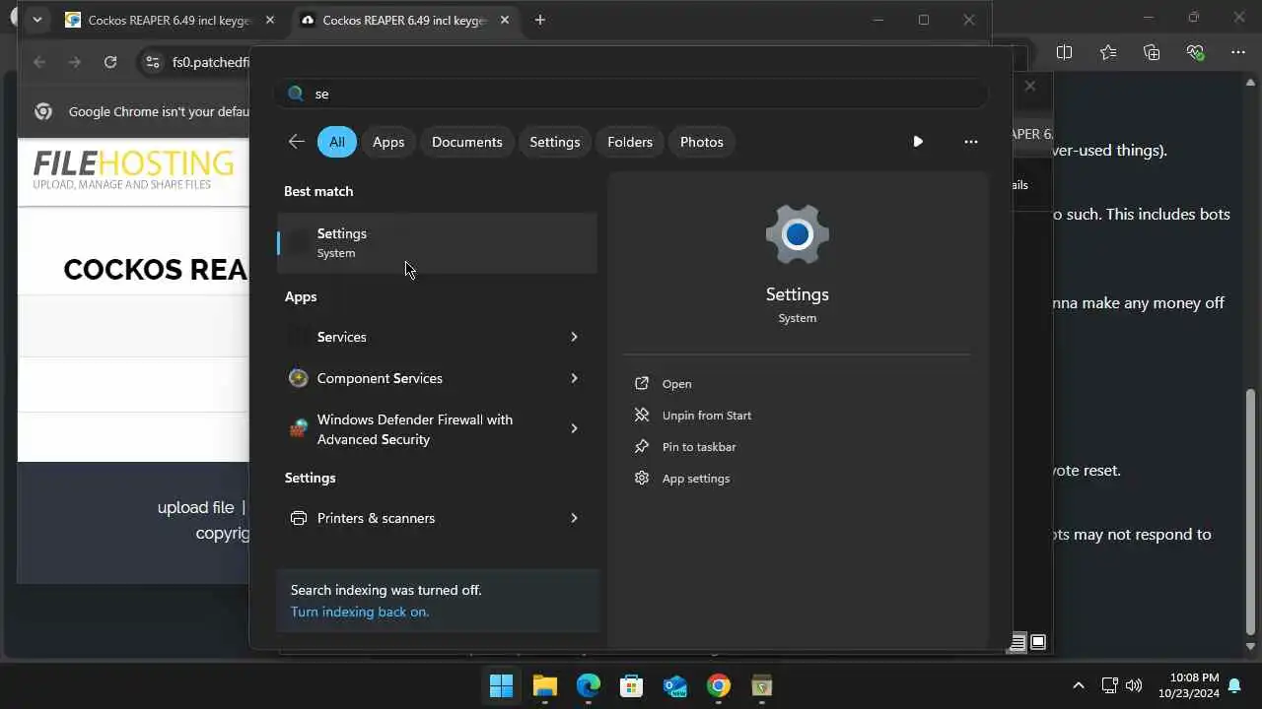Click the play arrow icon in search filters

tap(918, 142)
